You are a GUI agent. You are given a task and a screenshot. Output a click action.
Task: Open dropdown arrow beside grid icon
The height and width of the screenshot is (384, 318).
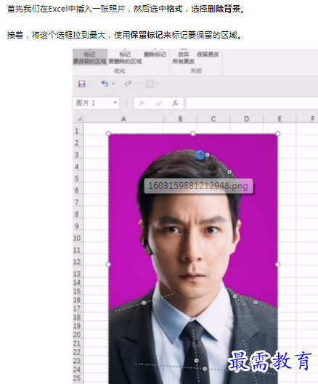coord(158,83)
